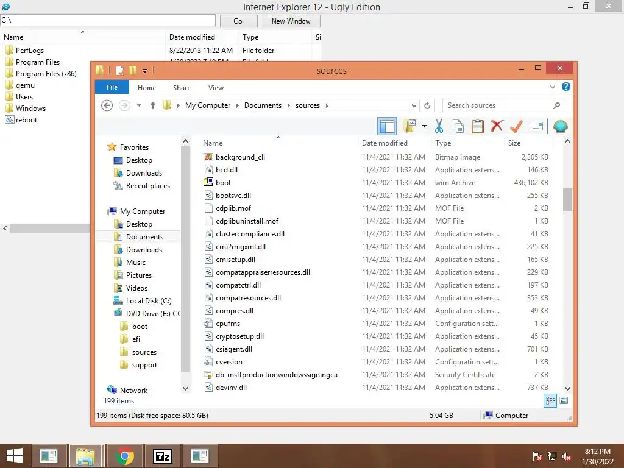The width and height of the screenshot is (624, 468).
Task: Click the red X Delete icon
Action: 497,127
